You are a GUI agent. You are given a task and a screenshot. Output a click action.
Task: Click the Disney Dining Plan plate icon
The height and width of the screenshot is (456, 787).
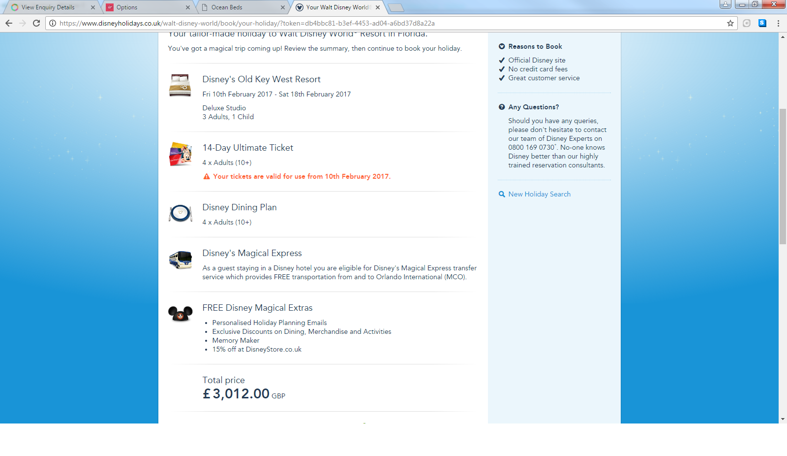click(181, 213)
